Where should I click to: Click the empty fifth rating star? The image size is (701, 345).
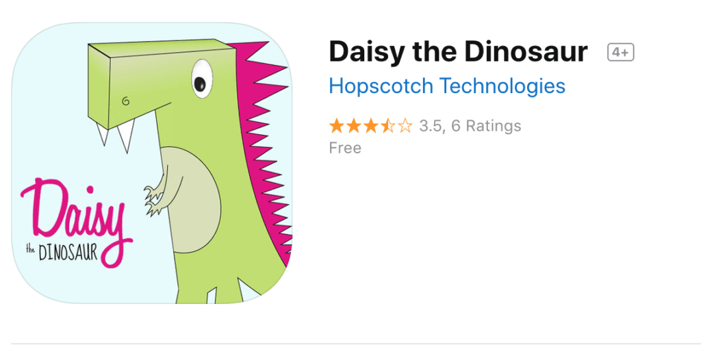pos(405,126)
